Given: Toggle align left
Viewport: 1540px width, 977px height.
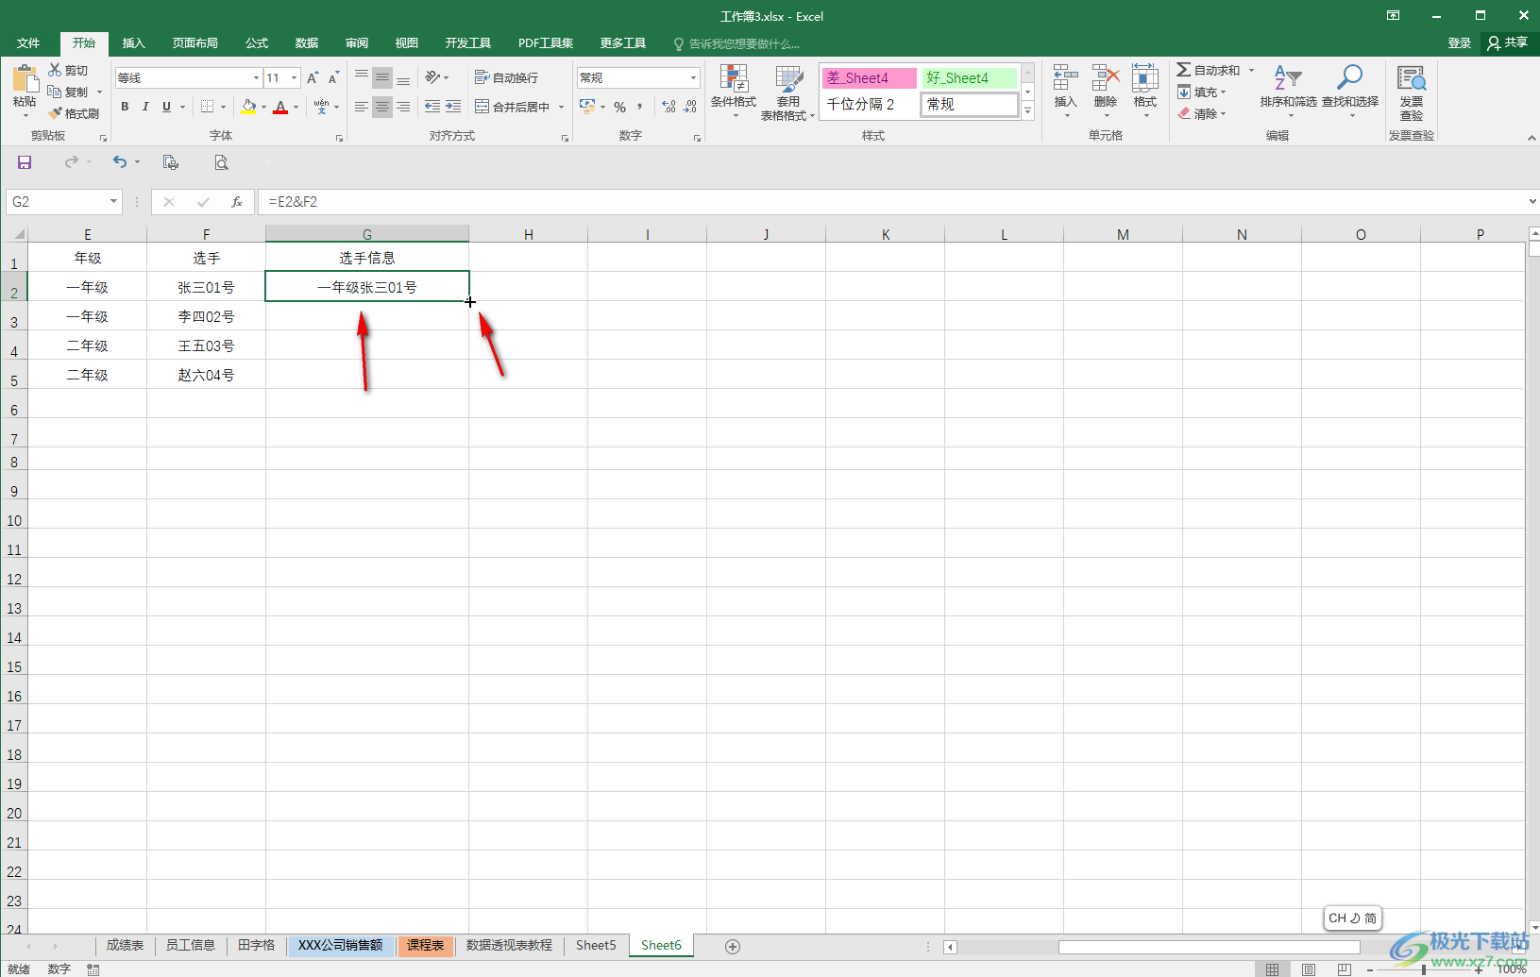Looking at the screenshot, I should click(362, 107).
